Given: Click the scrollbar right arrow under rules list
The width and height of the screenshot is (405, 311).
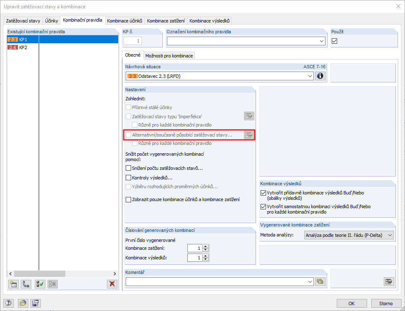Looking at the screenshot, I should coord(115,274).
